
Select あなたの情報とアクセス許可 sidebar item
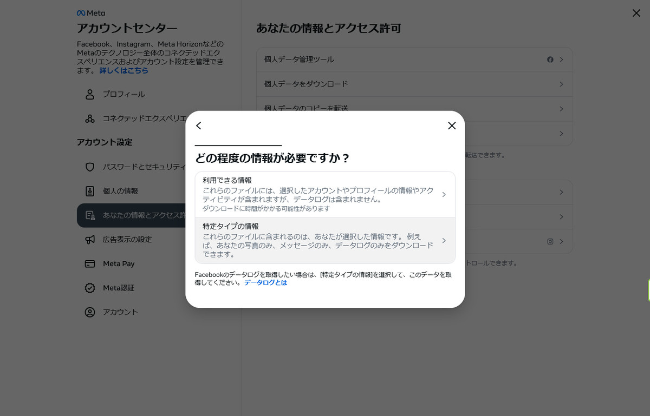click(x=132, y=215)
